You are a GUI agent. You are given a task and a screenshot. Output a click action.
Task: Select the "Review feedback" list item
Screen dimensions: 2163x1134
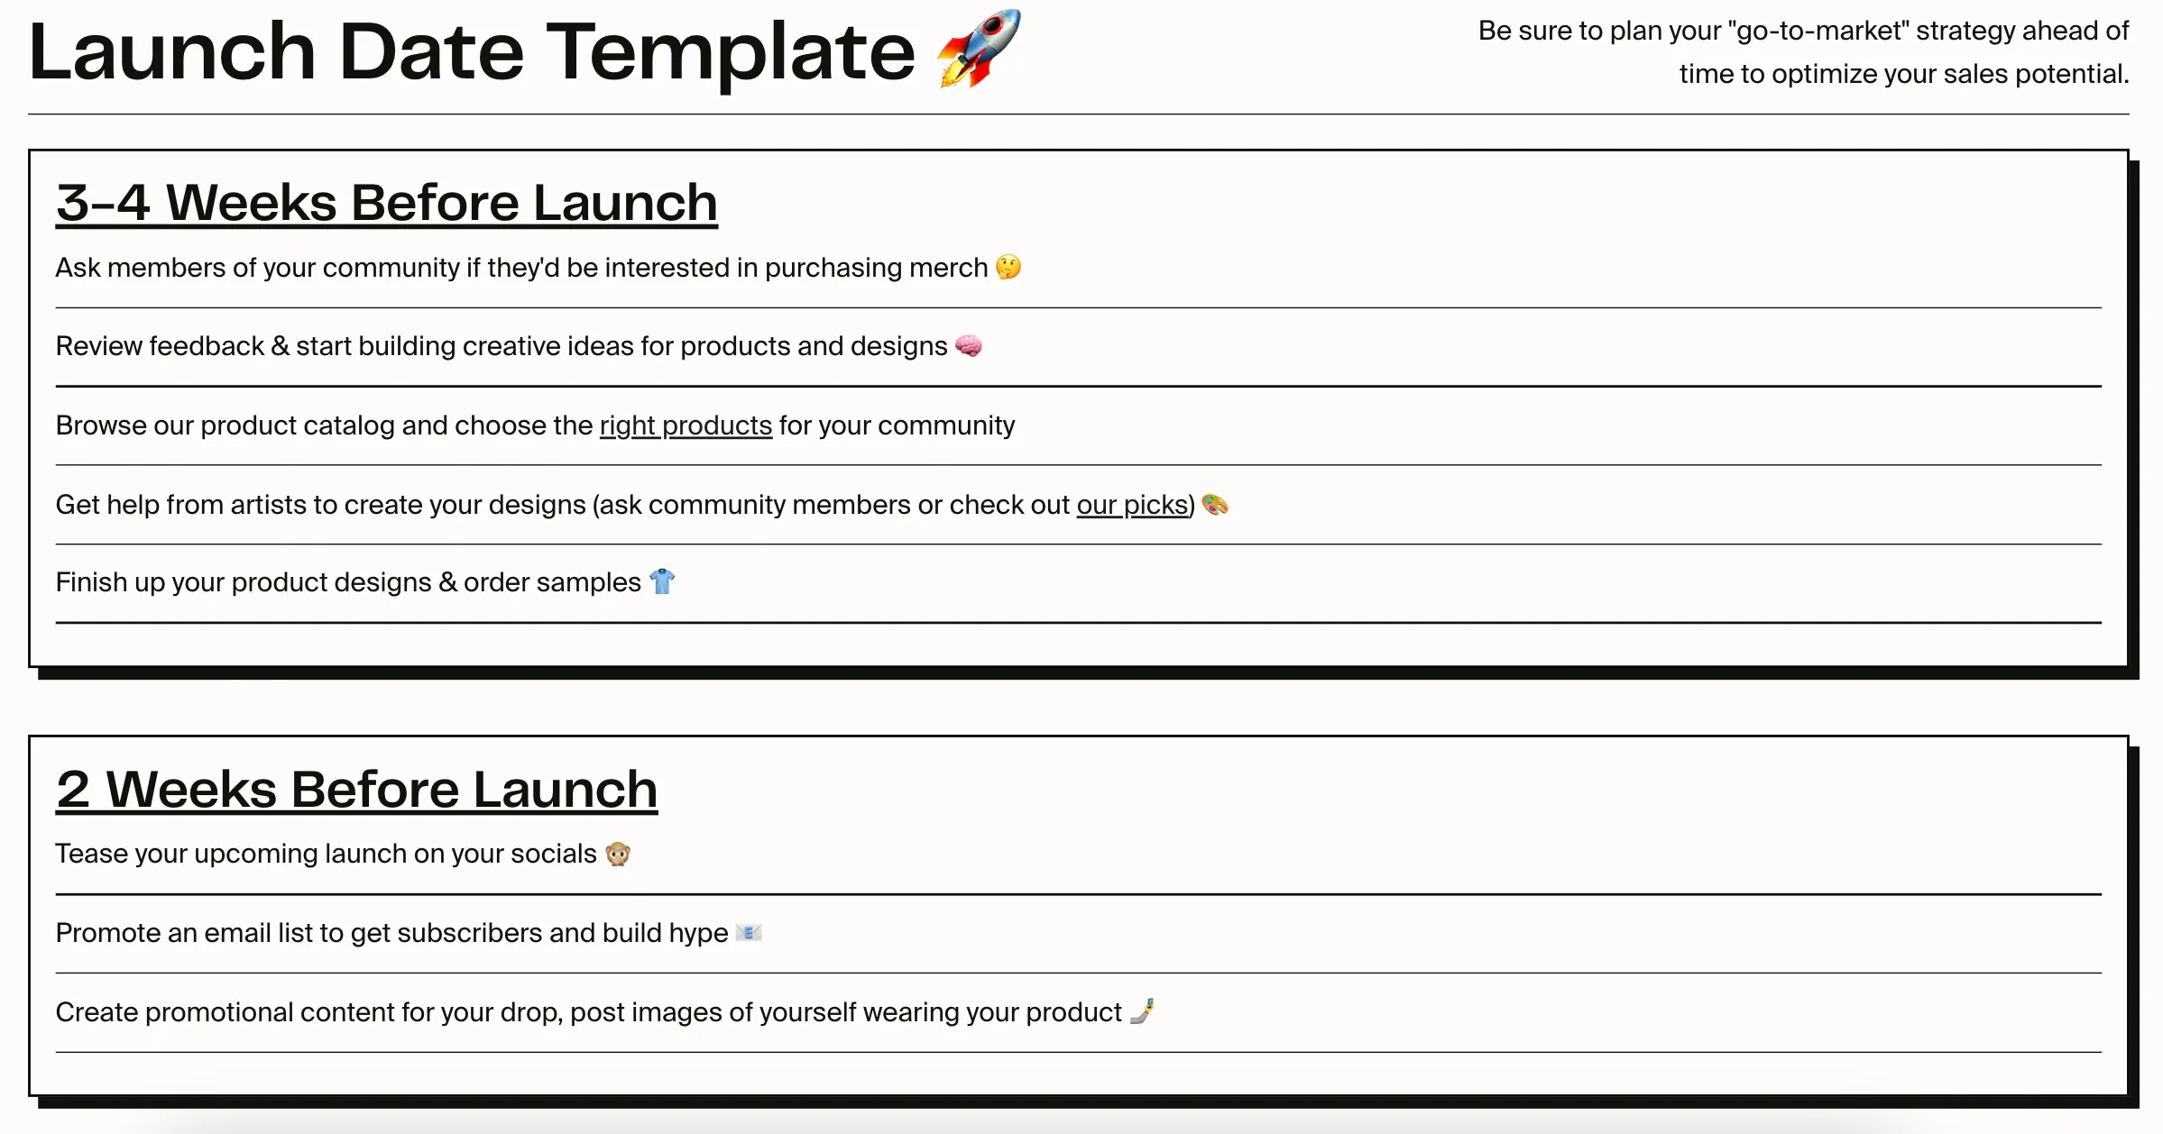[501, 346]
